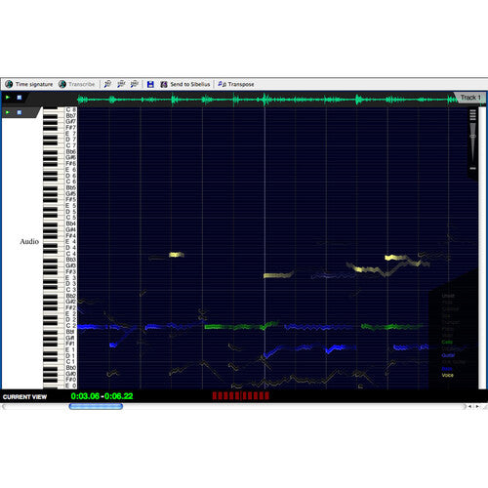This screenshot has height=488, width=488.
Task: Open the Transpose tool
Action: (236, 84)
